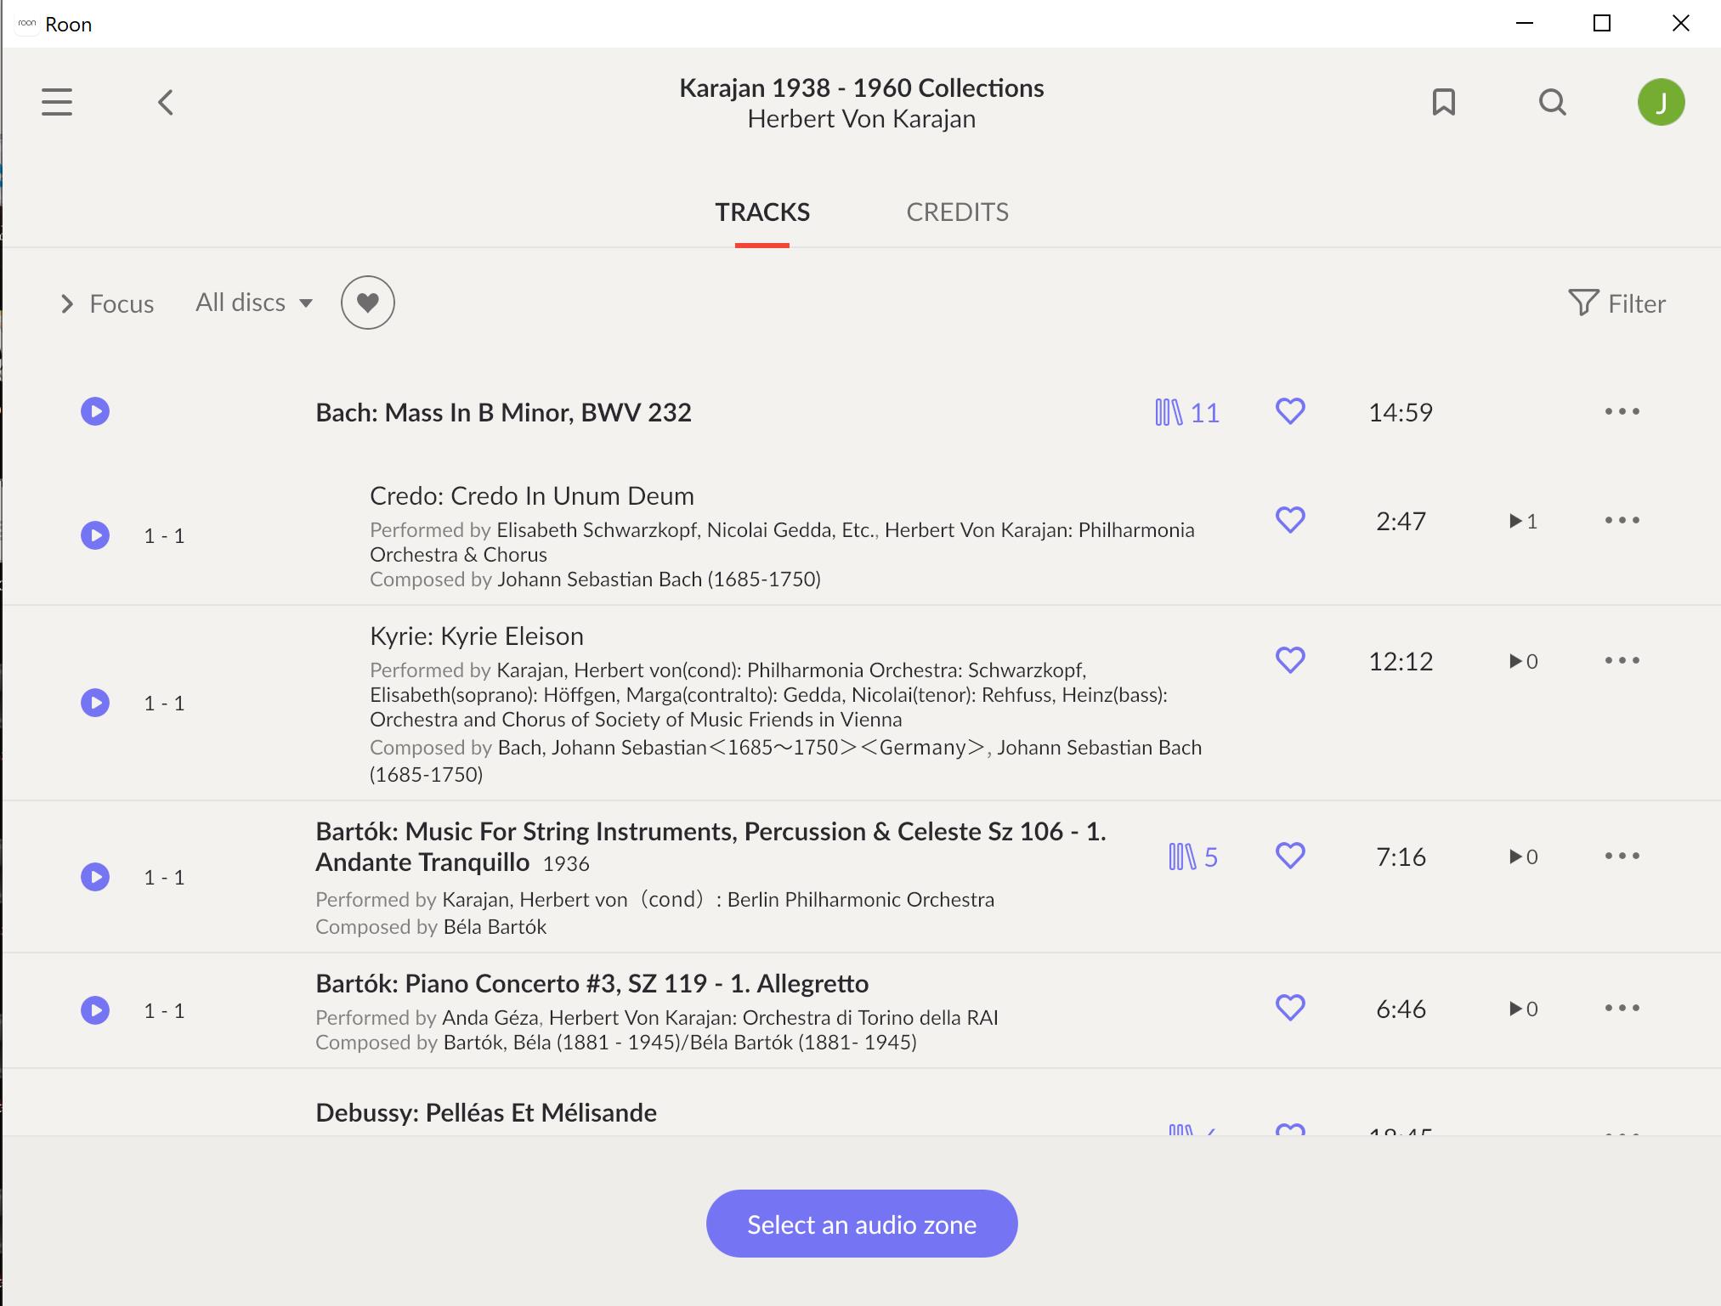The image size is (1721, 1306).
Task: Favorite Bartók: Piano Concerto #3
Action: click(1289, 1008)
